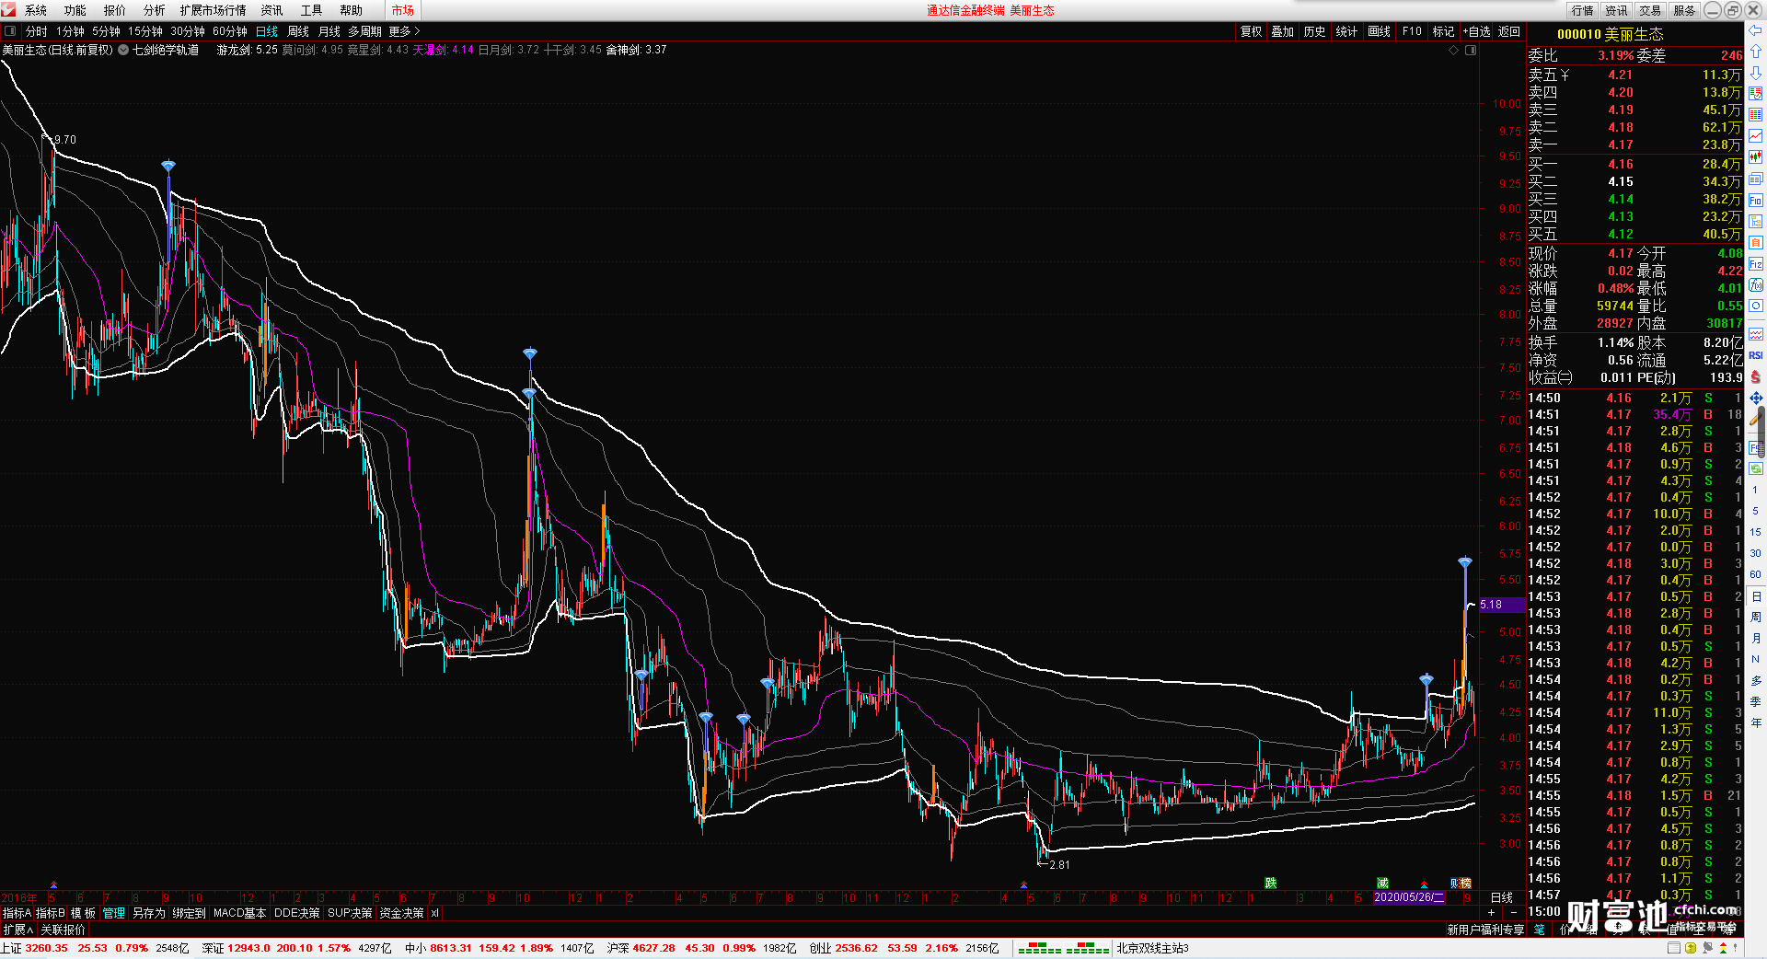Screen dimensions: 1767x959
Task: Click the 统计 statistics button
Action: pos(1347,31)
